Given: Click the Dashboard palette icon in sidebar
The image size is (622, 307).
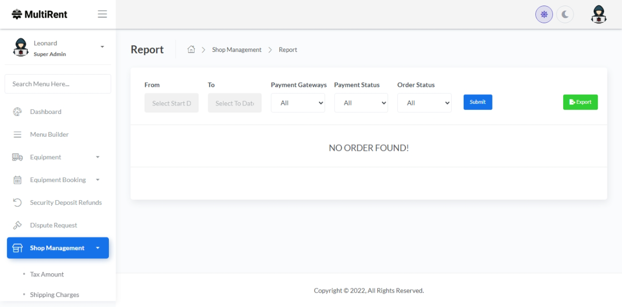Looking at the screenshot, I should click(17, 112).
